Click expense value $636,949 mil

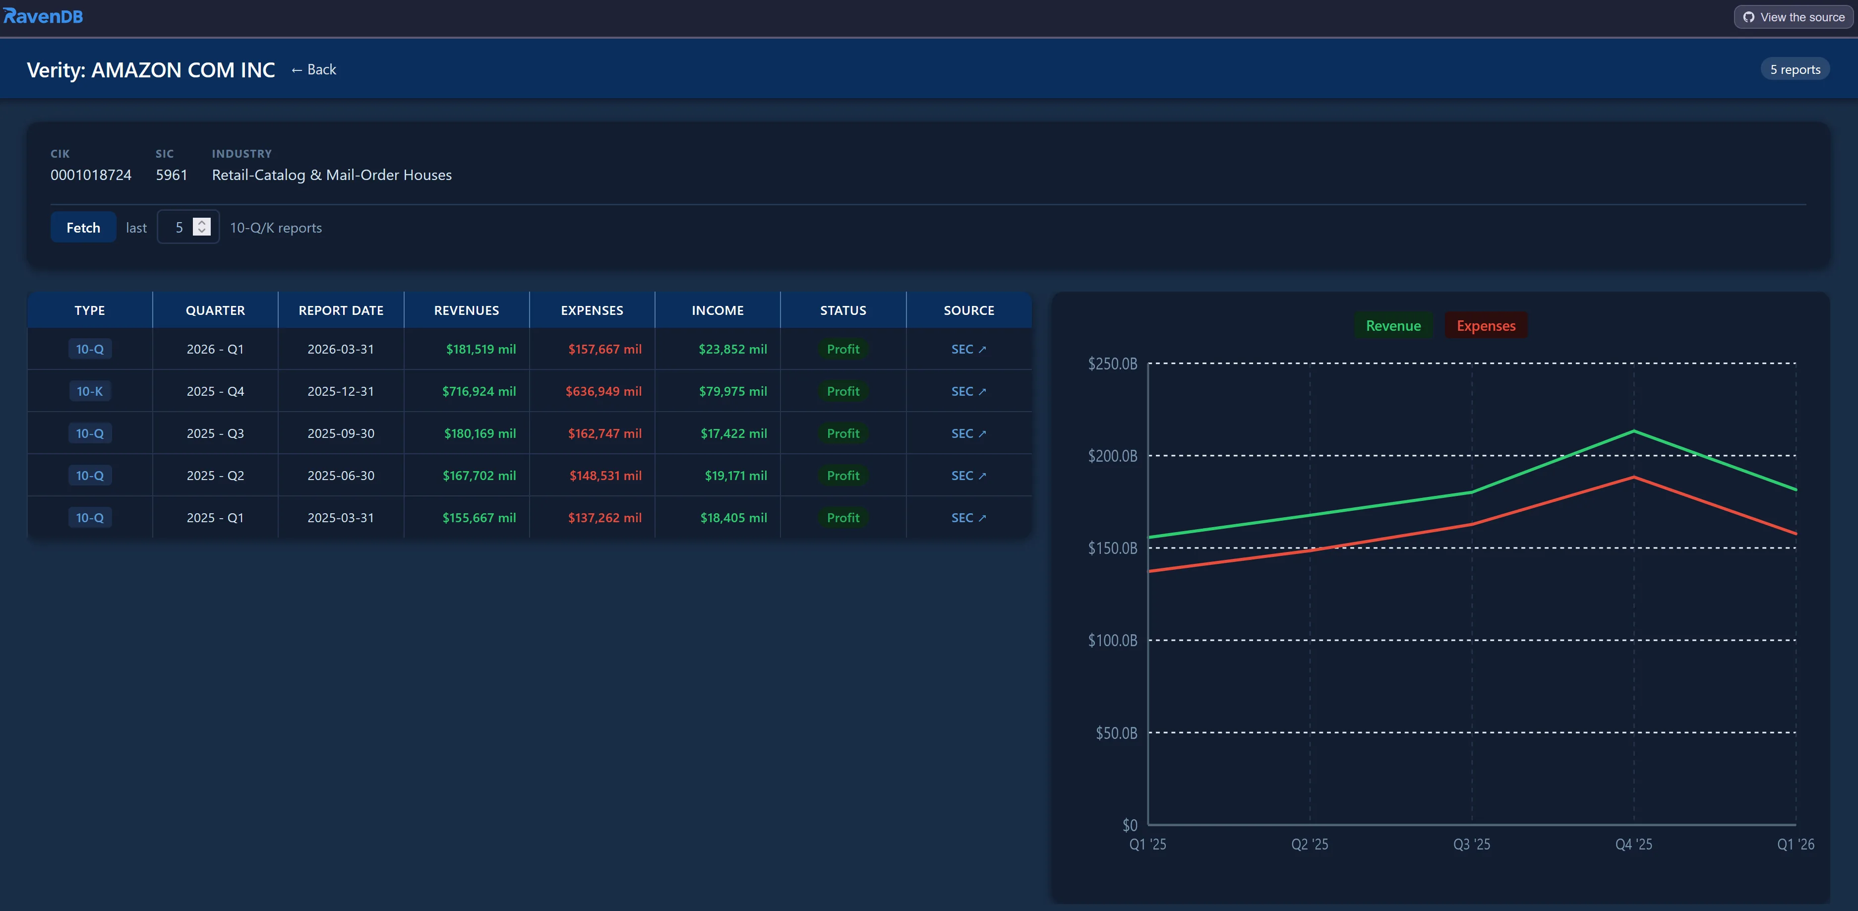pos(603,391)
